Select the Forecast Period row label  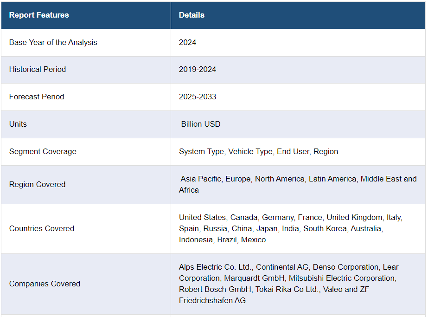(37, 97)
